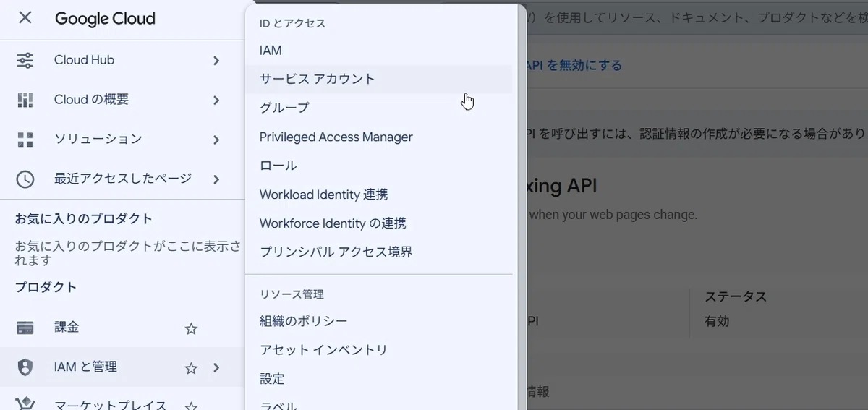
Task: Expand the IAM と管理 chevron
Action: click(x=216, y=368)
